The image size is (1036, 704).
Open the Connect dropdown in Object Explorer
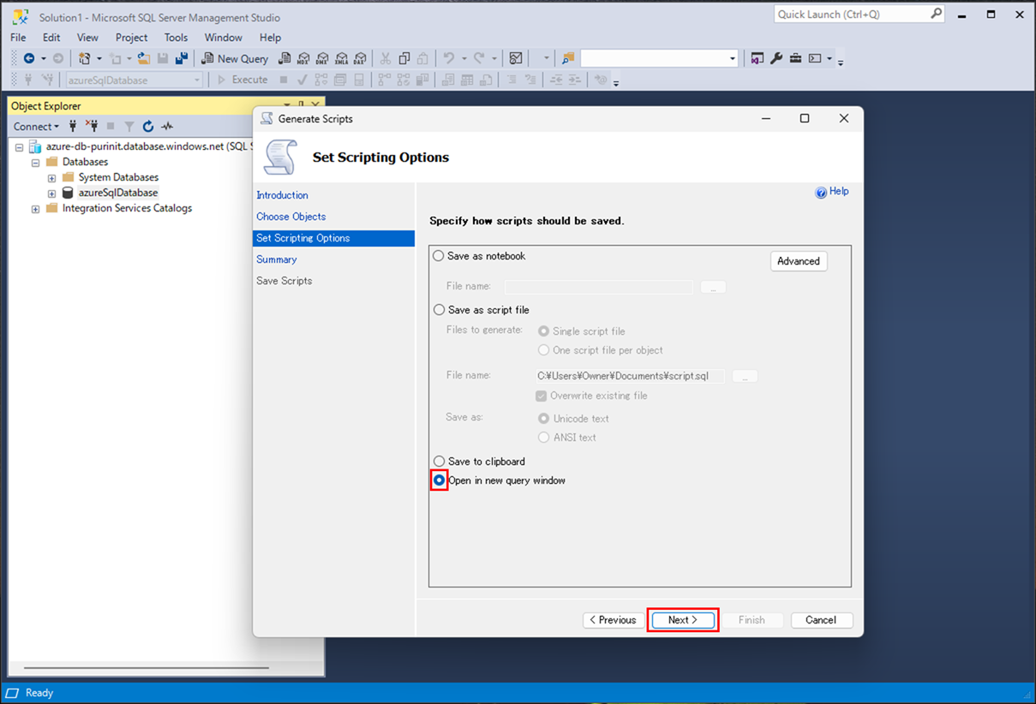tap(35, 127)
